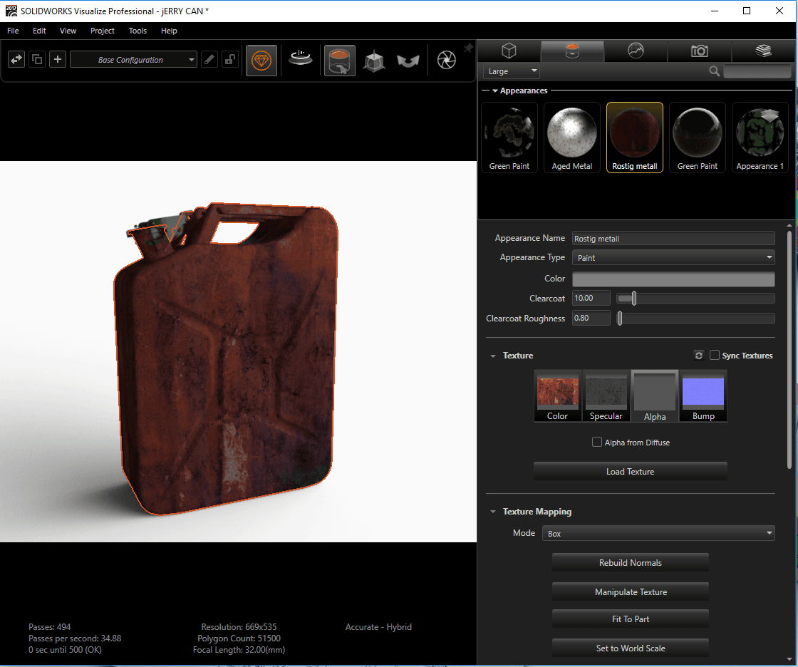The height and width of the screenshot is (667, 798).
Task: Open the Scenes tab with globe icon
Action: pos(636,51)
